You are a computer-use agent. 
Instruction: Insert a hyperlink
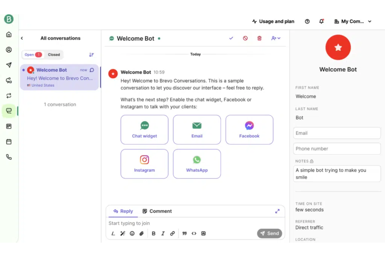tap(172, 234)
